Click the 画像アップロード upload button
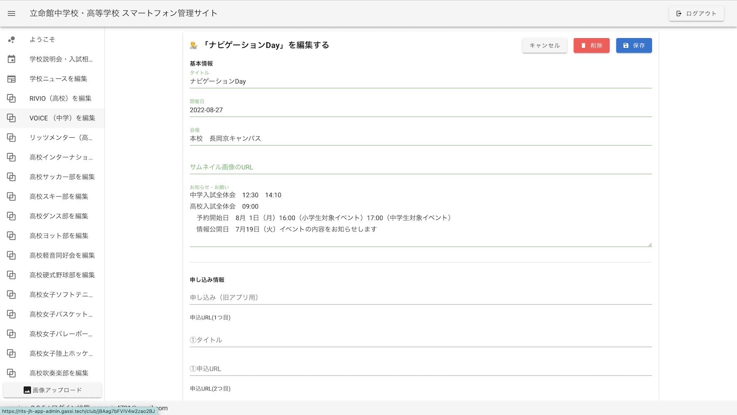This screenshot has width=737, height=415. coord(52,390)
